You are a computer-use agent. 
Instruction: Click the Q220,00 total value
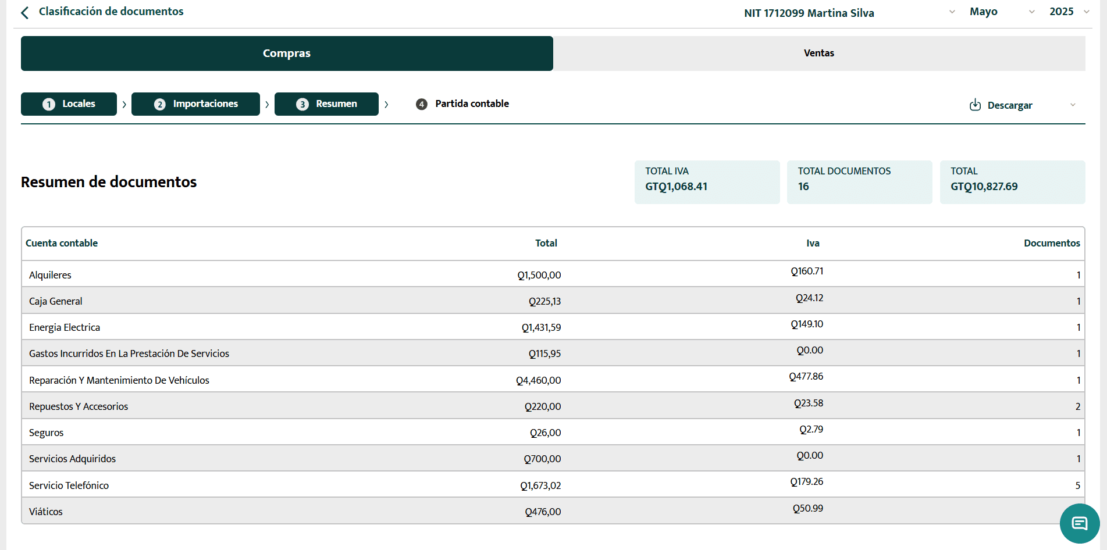pos(543,406)
